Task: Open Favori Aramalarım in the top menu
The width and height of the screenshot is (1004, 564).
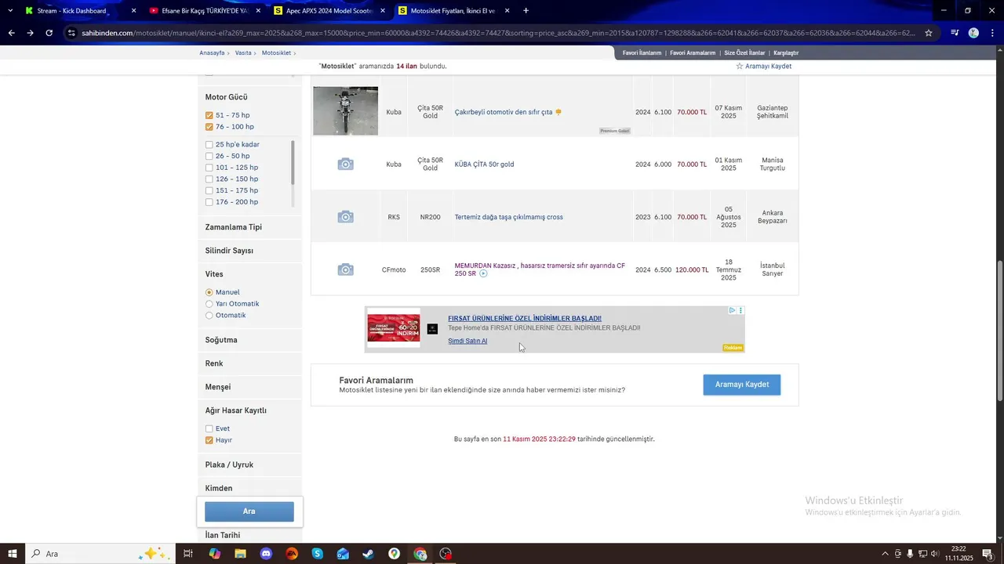Action: 693,53
